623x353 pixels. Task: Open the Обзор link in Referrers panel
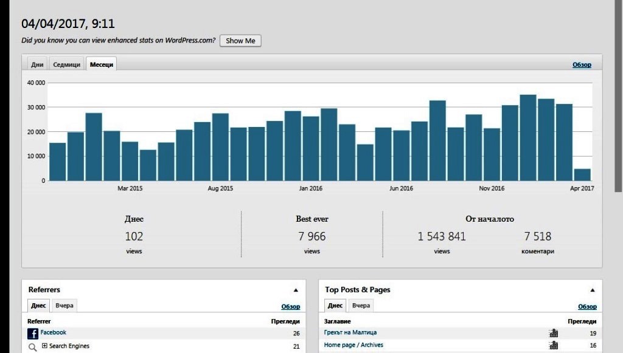coord(290,307)
